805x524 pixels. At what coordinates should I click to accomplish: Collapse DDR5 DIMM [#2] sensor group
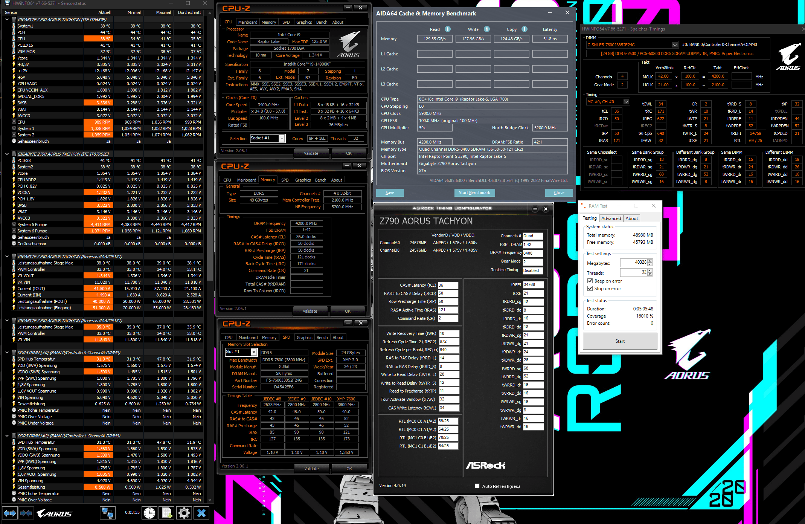pos(7,436)
